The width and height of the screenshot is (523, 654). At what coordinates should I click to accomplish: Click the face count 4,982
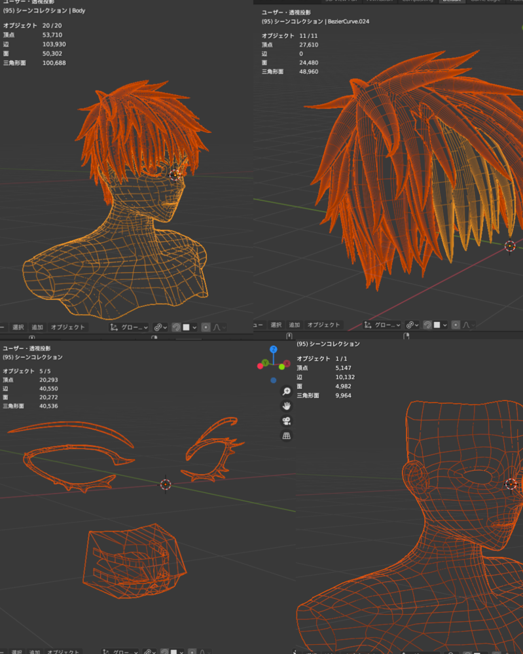click(343, 386)
